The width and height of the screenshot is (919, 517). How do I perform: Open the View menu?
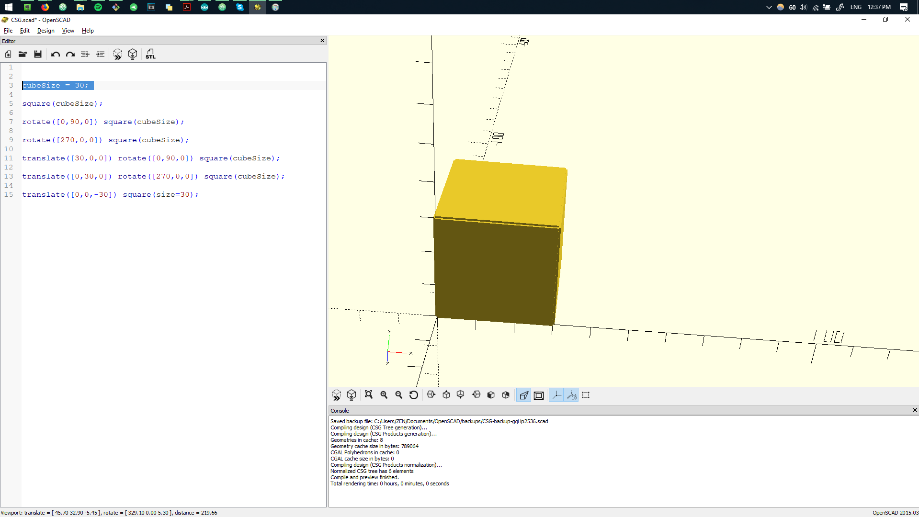pos(68,31)
